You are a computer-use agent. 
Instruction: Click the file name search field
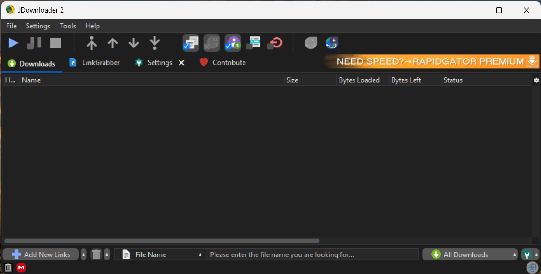pos(312,255)
